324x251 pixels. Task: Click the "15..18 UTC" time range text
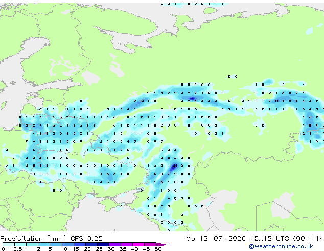[269, 239]
